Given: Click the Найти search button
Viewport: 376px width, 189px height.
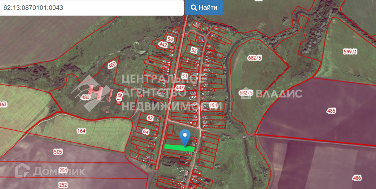Looking at the screenshot, I should tap(204, 7).
